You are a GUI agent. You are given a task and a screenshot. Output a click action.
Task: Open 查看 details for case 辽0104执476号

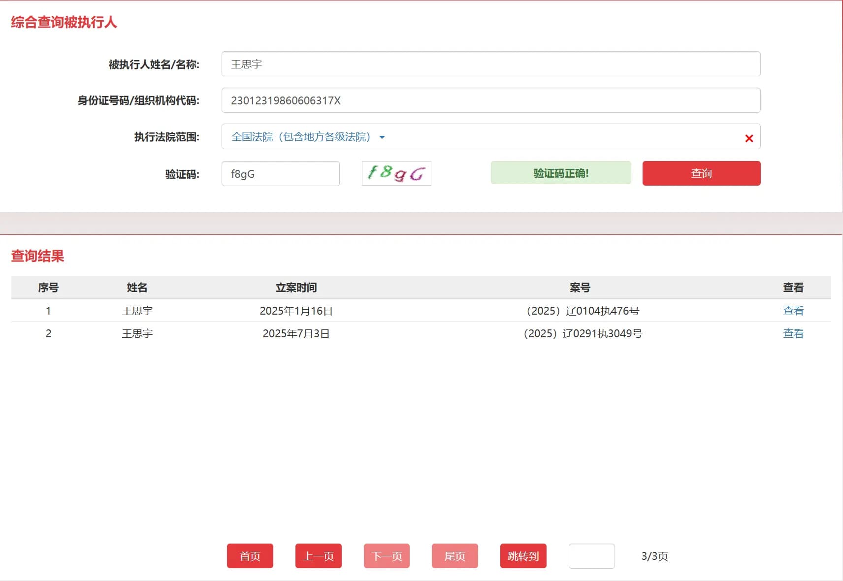tap(793, 310)
